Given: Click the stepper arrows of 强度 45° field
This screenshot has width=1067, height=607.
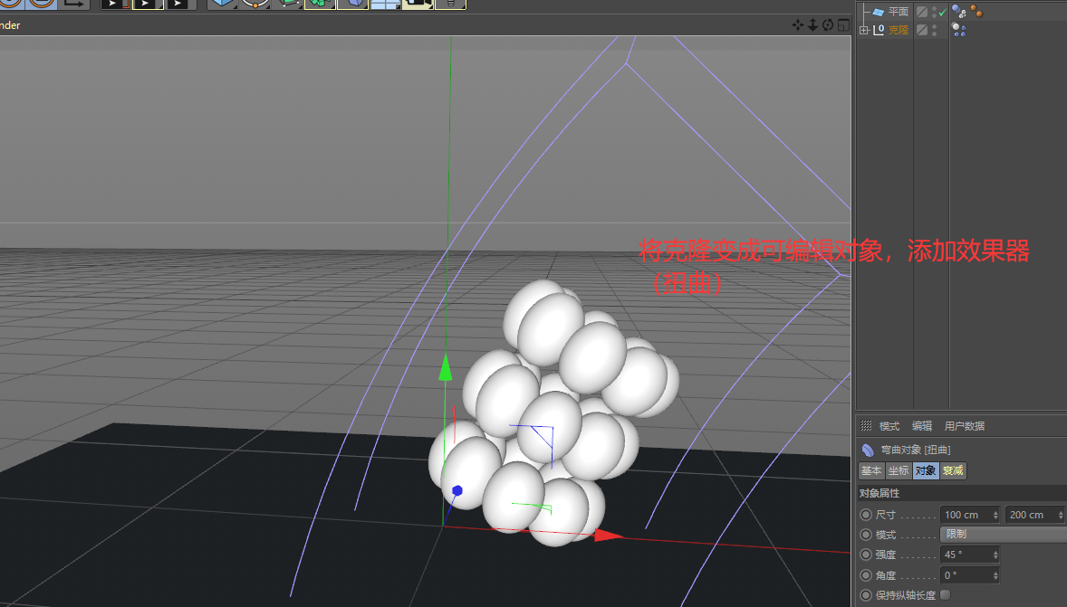Looking at the screenshot, I should [x=995, y=555].
